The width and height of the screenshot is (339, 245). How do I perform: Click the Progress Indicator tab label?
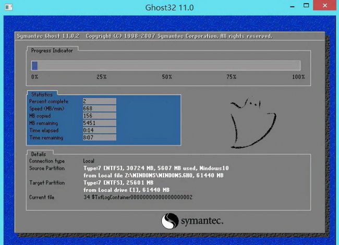coord(52,51)
